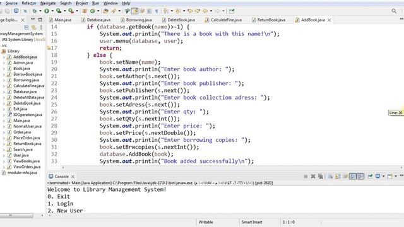
Task: Click Collapse All in Package Explorer
Action: coord(27,27)
